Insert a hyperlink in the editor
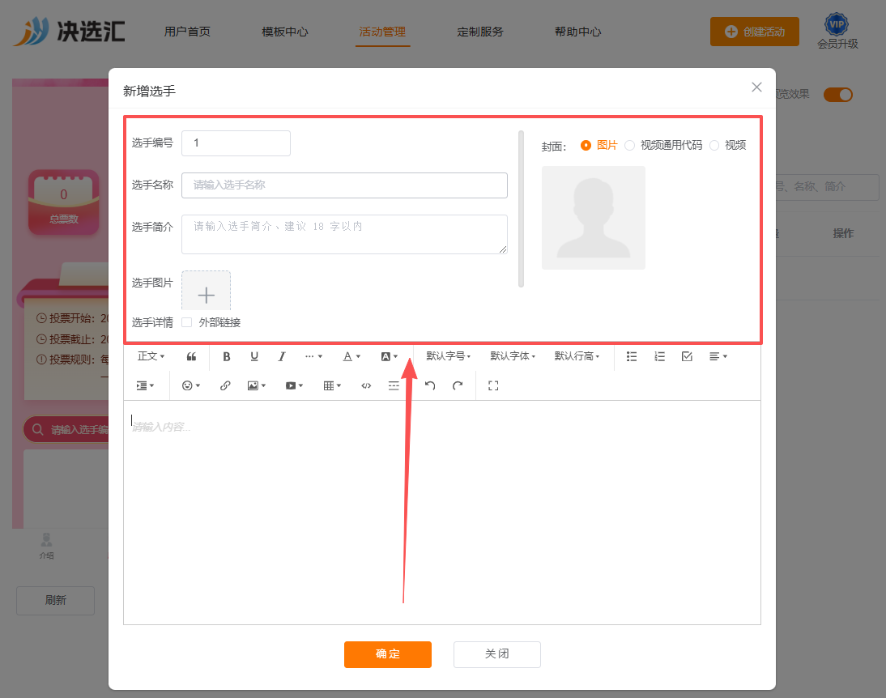Image resolution: width=886 pixels, height=698 pixels. click(225, 385)
